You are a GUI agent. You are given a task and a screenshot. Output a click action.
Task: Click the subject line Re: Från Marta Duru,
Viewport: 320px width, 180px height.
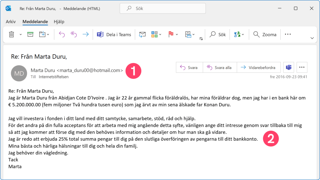(39, 57)
